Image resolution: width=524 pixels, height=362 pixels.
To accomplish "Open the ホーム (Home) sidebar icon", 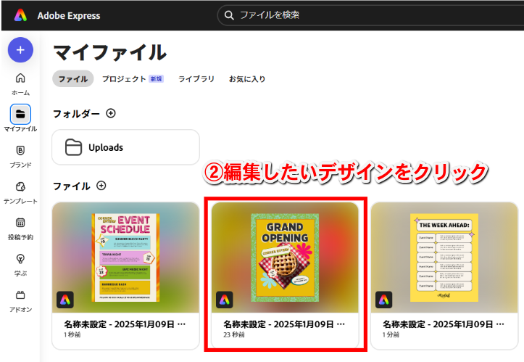I will click(x=20, y=79).
